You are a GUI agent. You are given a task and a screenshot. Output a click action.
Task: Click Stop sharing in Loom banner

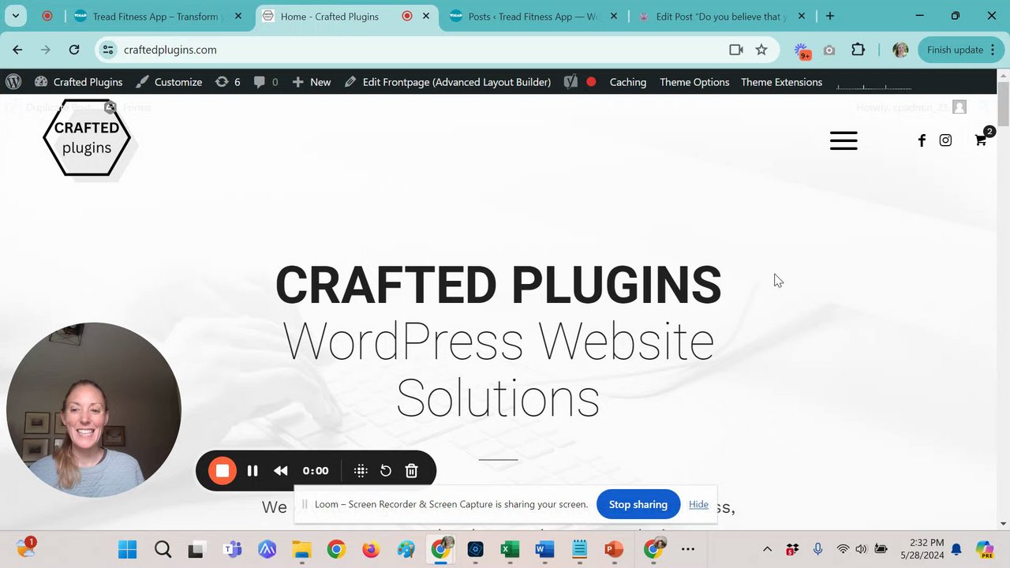(638, 505)
